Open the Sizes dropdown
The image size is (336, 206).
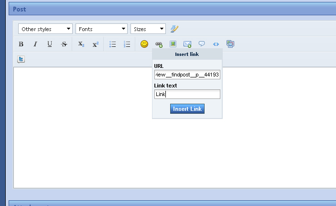point(148,29)
